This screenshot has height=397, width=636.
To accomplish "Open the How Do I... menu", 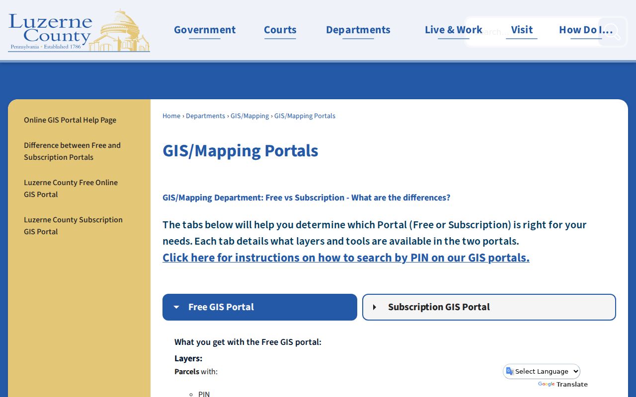I will (x=586, y=30).
